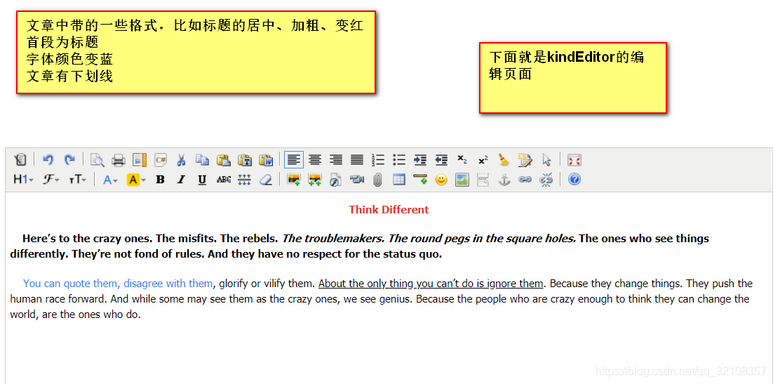The image size is (773, 384).
Task: Switch to HTML source code view
Action: click(x=20, y=160)
